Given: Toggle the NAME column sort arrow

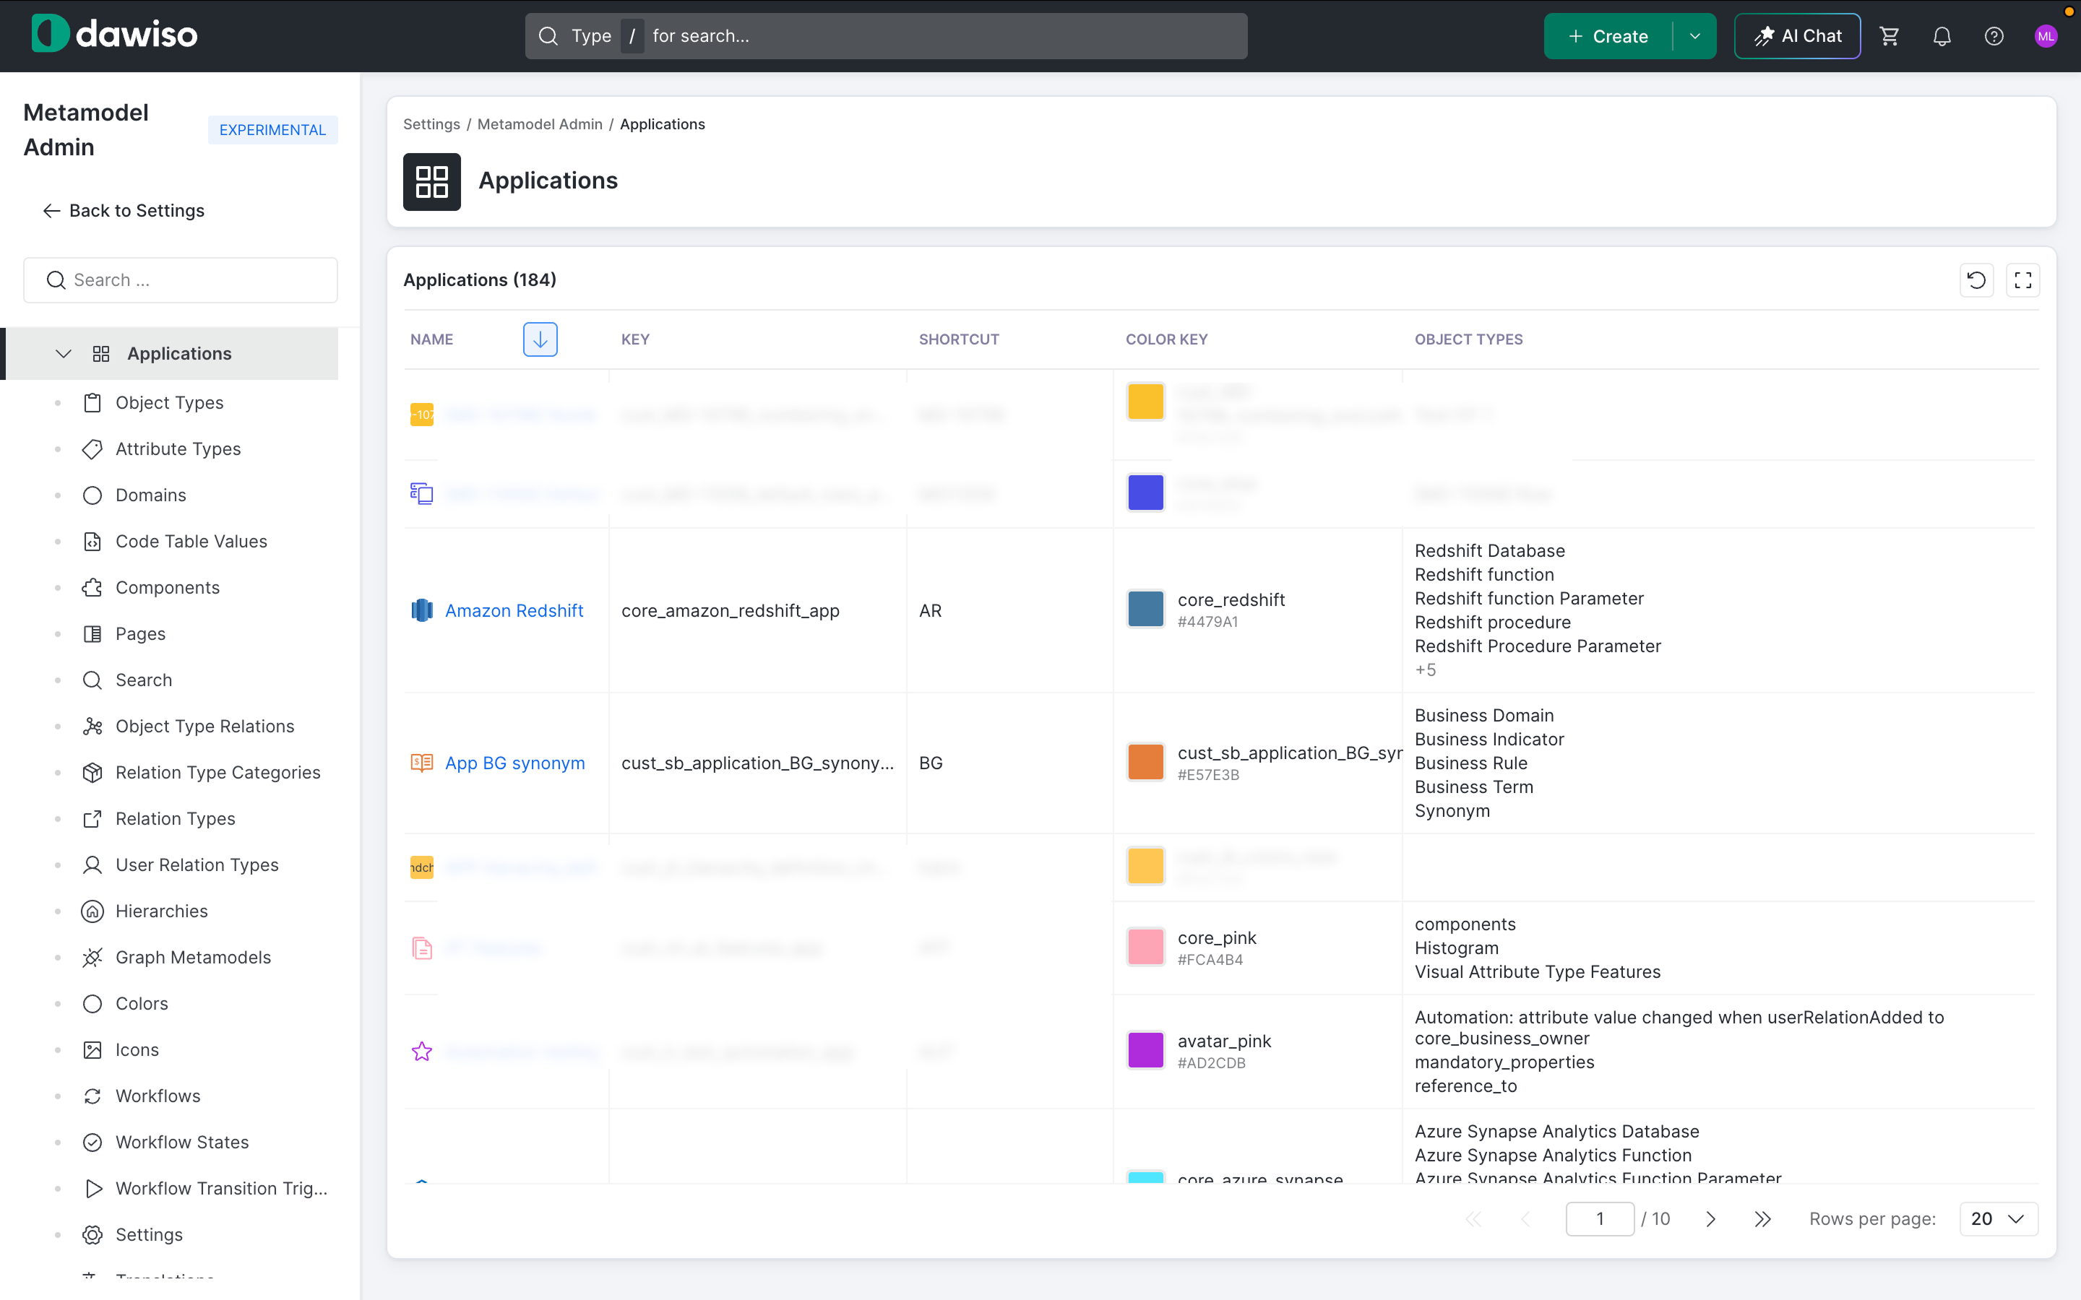Looking at the screenshot, I should pyautogui.click(x=540, y=339).
